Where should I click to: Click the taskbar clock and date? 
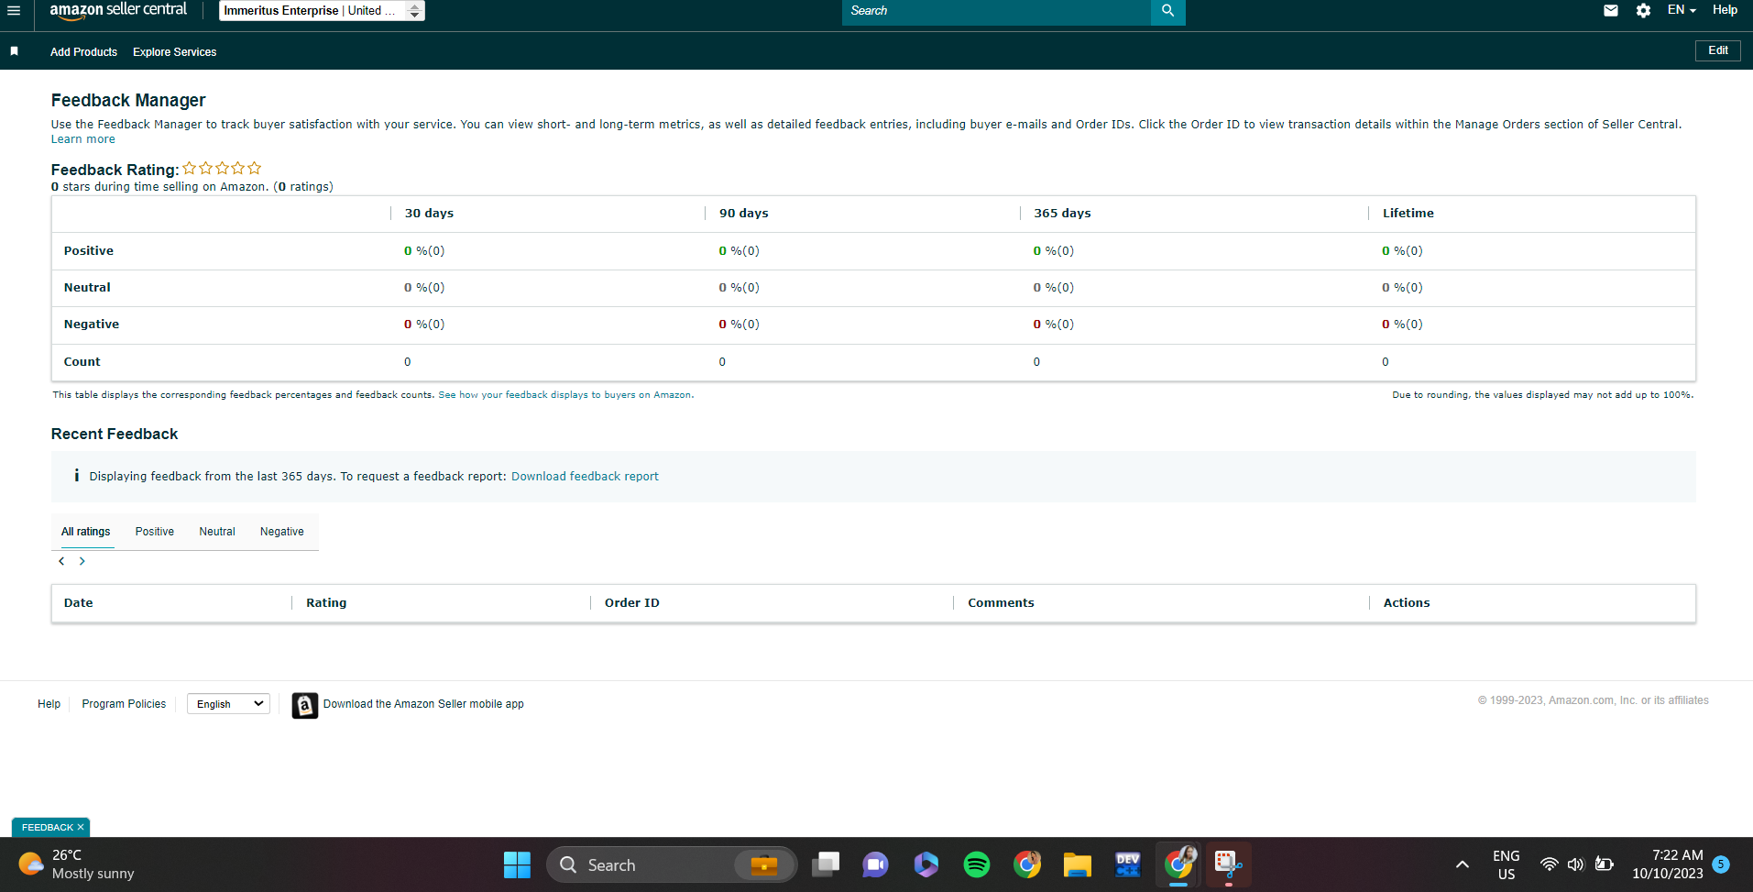[x=1668, y=864]
